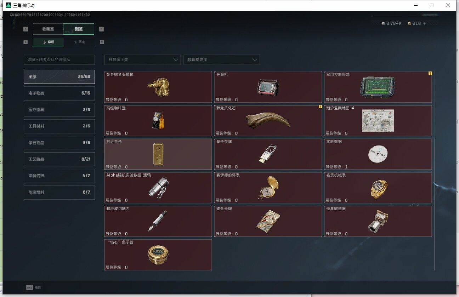Filter by the 电子物品 category
Screen dimensions: 459x297
(x=59, y=93)
